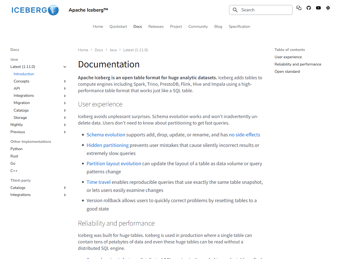This screenshot has width=342, height=259.
Task: Jump to Open standard in table of contents
Action: (287, 71)
